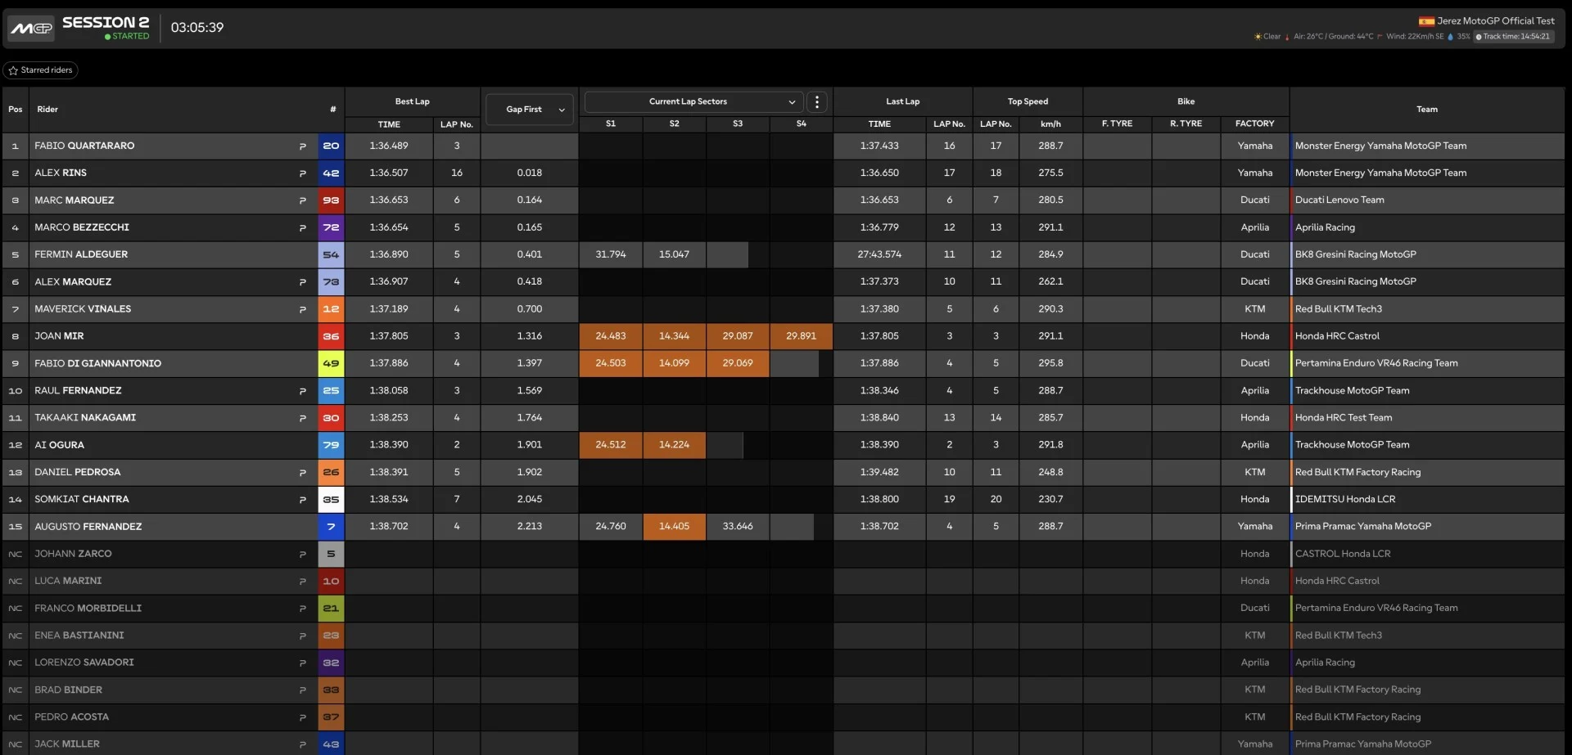Click the purple number 72 badge
This screenshot has height=755, width=1572.
pos(331,227)
